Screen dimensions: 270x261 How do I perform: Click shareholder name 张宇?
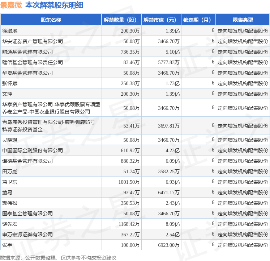coord(7,245)
